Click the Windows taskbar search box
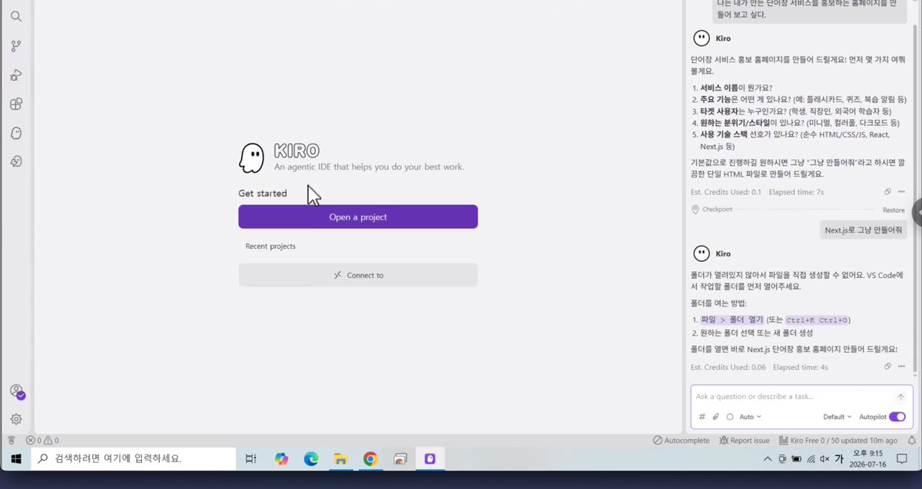The image size is (922, 489). [x=134, y=459]
